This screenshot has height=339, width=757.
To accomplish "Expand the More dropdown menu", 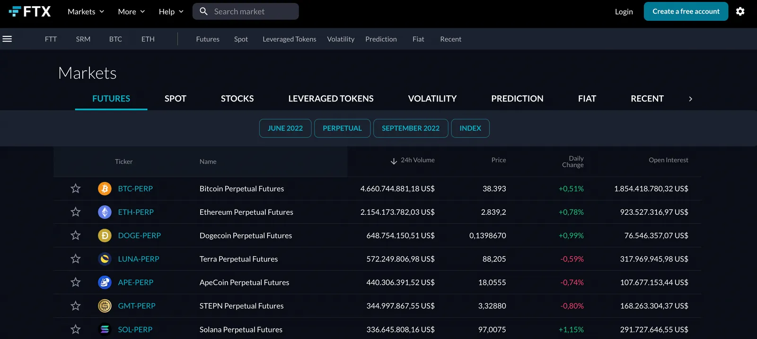I will tap(132, 11).
